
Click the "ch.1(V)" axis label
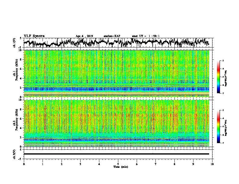tap(14, 43)
